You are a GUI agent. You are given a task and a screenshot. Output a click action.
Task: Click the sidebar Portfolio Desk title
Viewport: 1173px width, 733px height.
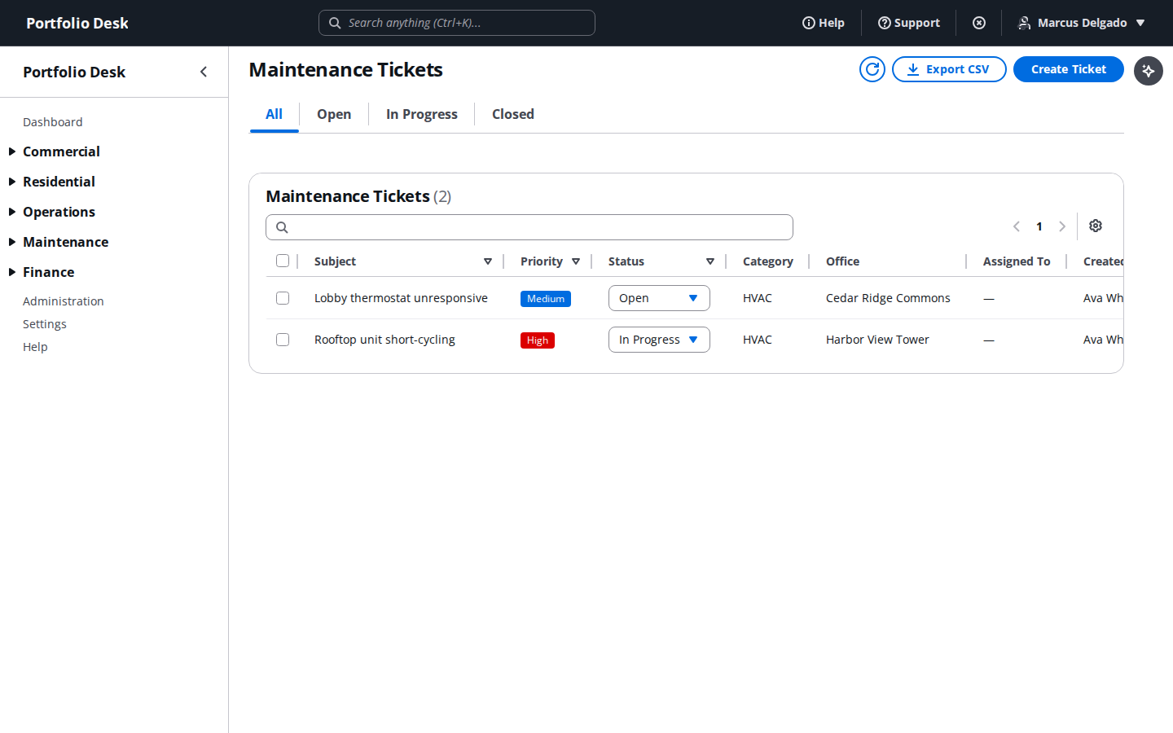pos(74,72)
